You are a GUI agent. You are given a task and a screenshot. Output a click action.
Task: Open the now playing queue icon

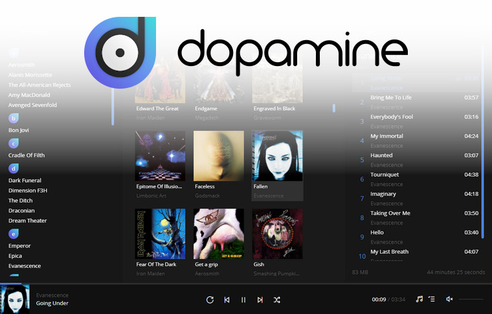(432, 299)
